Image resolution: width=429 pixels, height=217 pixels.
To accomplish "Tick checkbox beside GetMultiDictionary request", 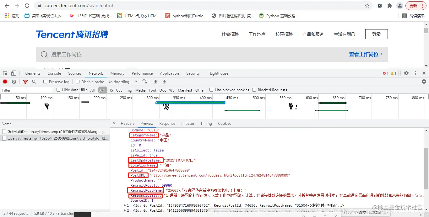I will click(x=4, y=132).
